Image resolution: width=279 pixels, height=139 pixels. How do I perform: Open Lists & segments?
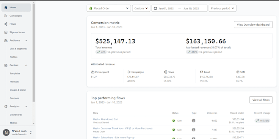coord(18,49)
